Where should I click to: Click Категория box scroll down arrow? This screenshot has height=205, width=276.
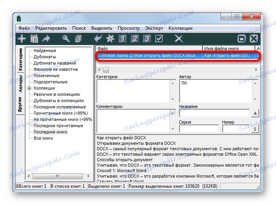pyautogui.click(x=172, y=99)
